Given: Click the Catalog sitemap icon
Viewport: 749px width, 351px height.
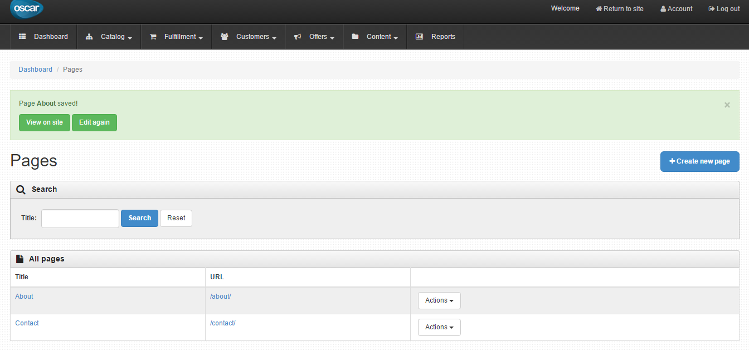Looking at the screenshot, I should click(89, 37).
